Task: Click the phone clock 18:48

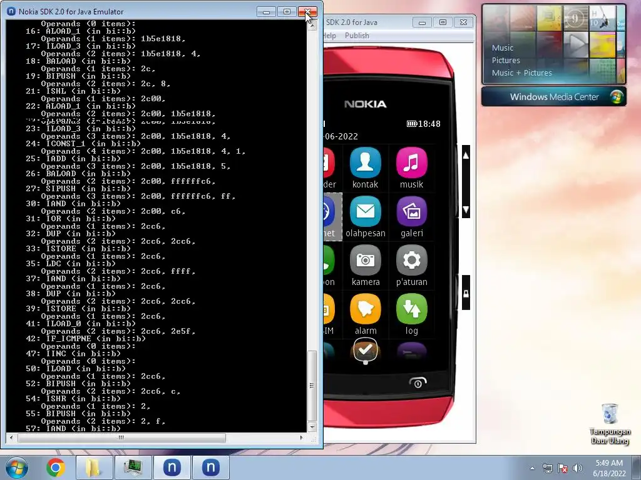Action: click(x=429, y=124)
